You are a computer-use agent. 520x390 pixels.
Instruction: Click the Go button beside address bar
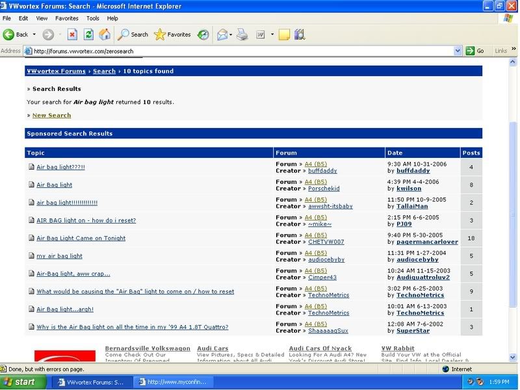point(476,51)
